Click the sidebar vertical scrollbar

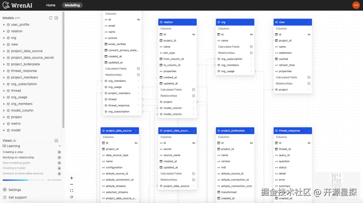coord(63,69)
